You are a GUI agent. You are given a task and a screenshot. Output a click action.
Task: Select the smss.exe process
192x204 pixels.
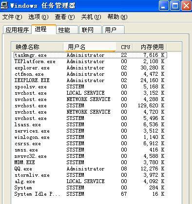tap(90, 150)
